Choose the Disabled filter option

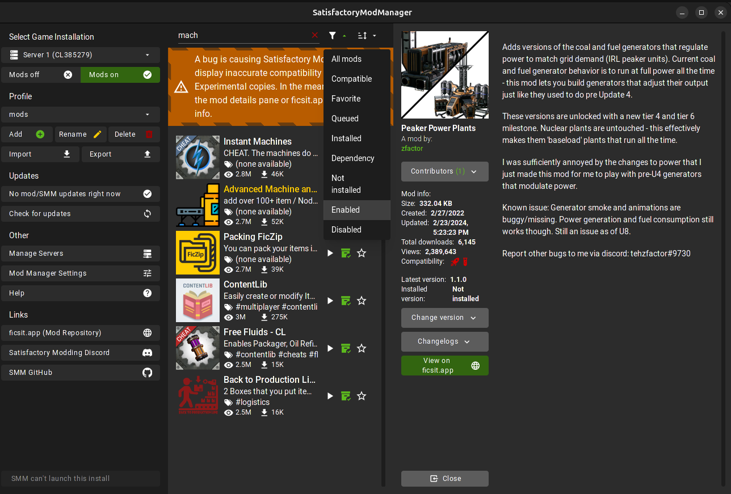(357, 230)
